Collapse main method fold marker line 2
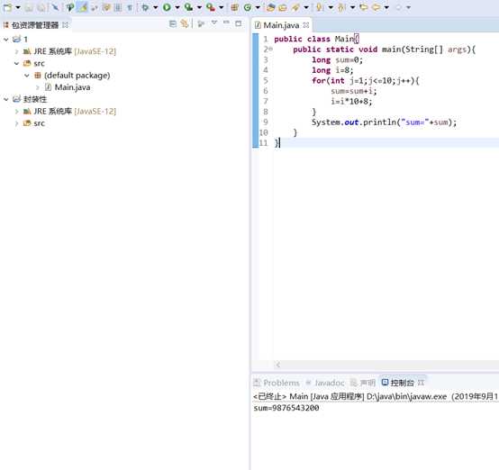This screenshot has height=470, width=499. 271,49
